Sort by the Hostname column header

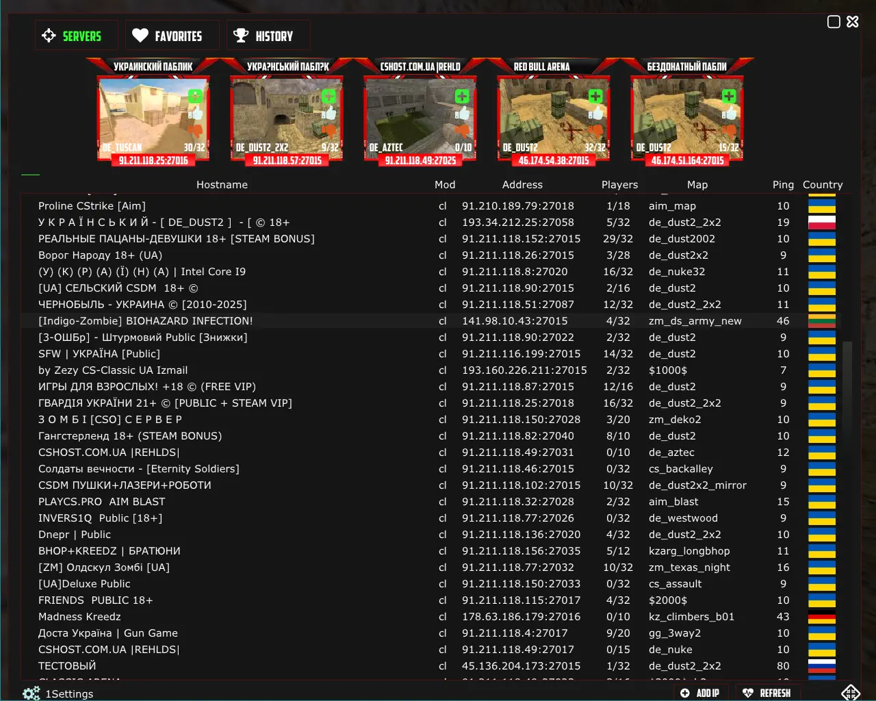[x=222, y=185]
